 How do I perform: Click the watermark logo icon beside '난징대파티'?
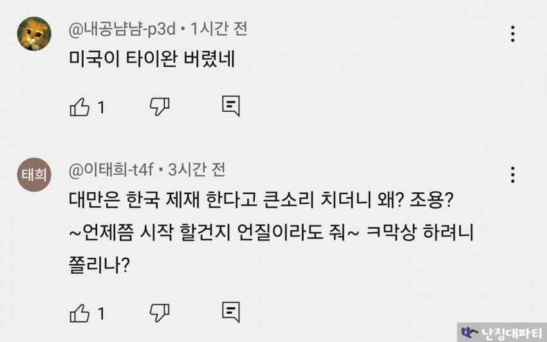(x=469, y=332)
